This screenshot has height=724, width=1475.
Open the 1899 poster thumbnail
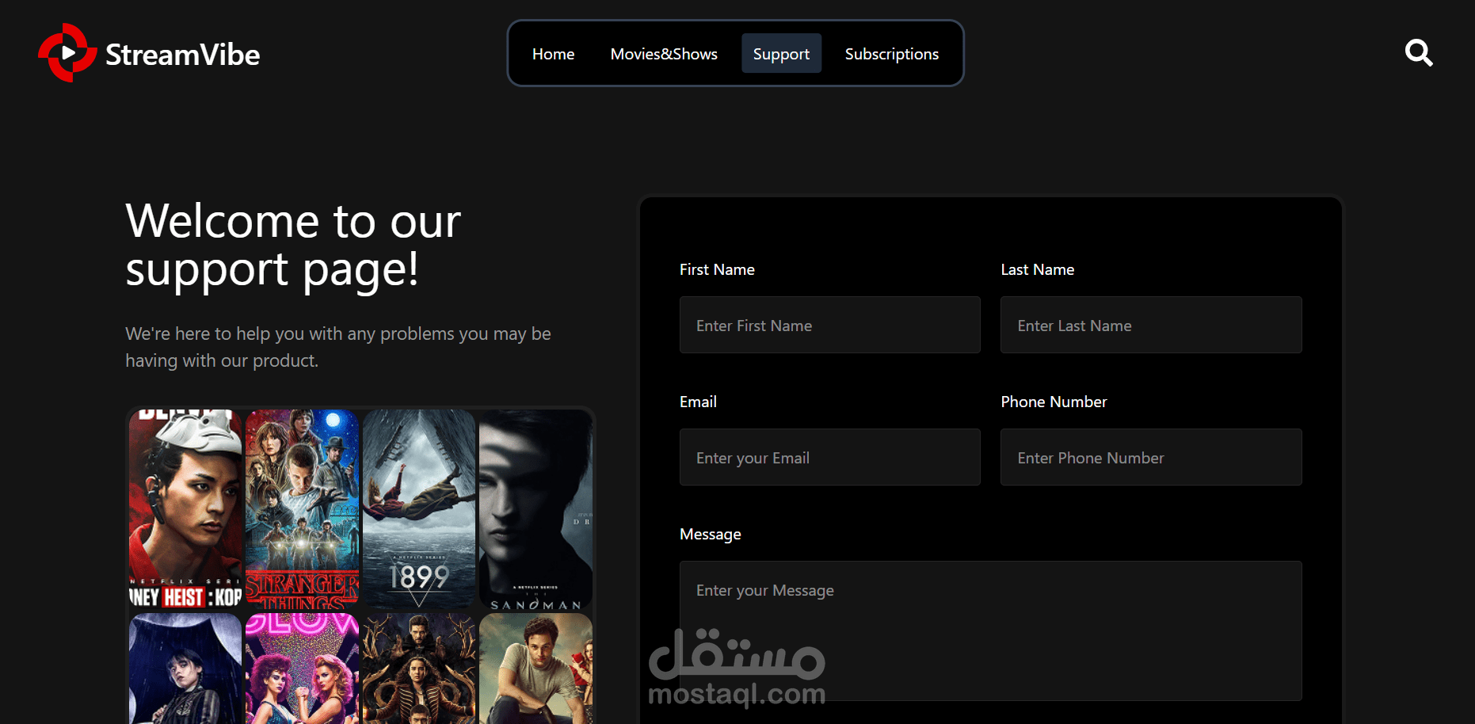pyautogui.click(x=418, y=509)
